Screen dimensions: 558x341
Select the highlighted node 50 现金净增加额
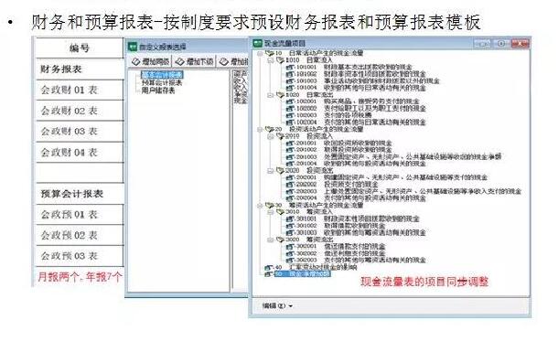(303, 274)
